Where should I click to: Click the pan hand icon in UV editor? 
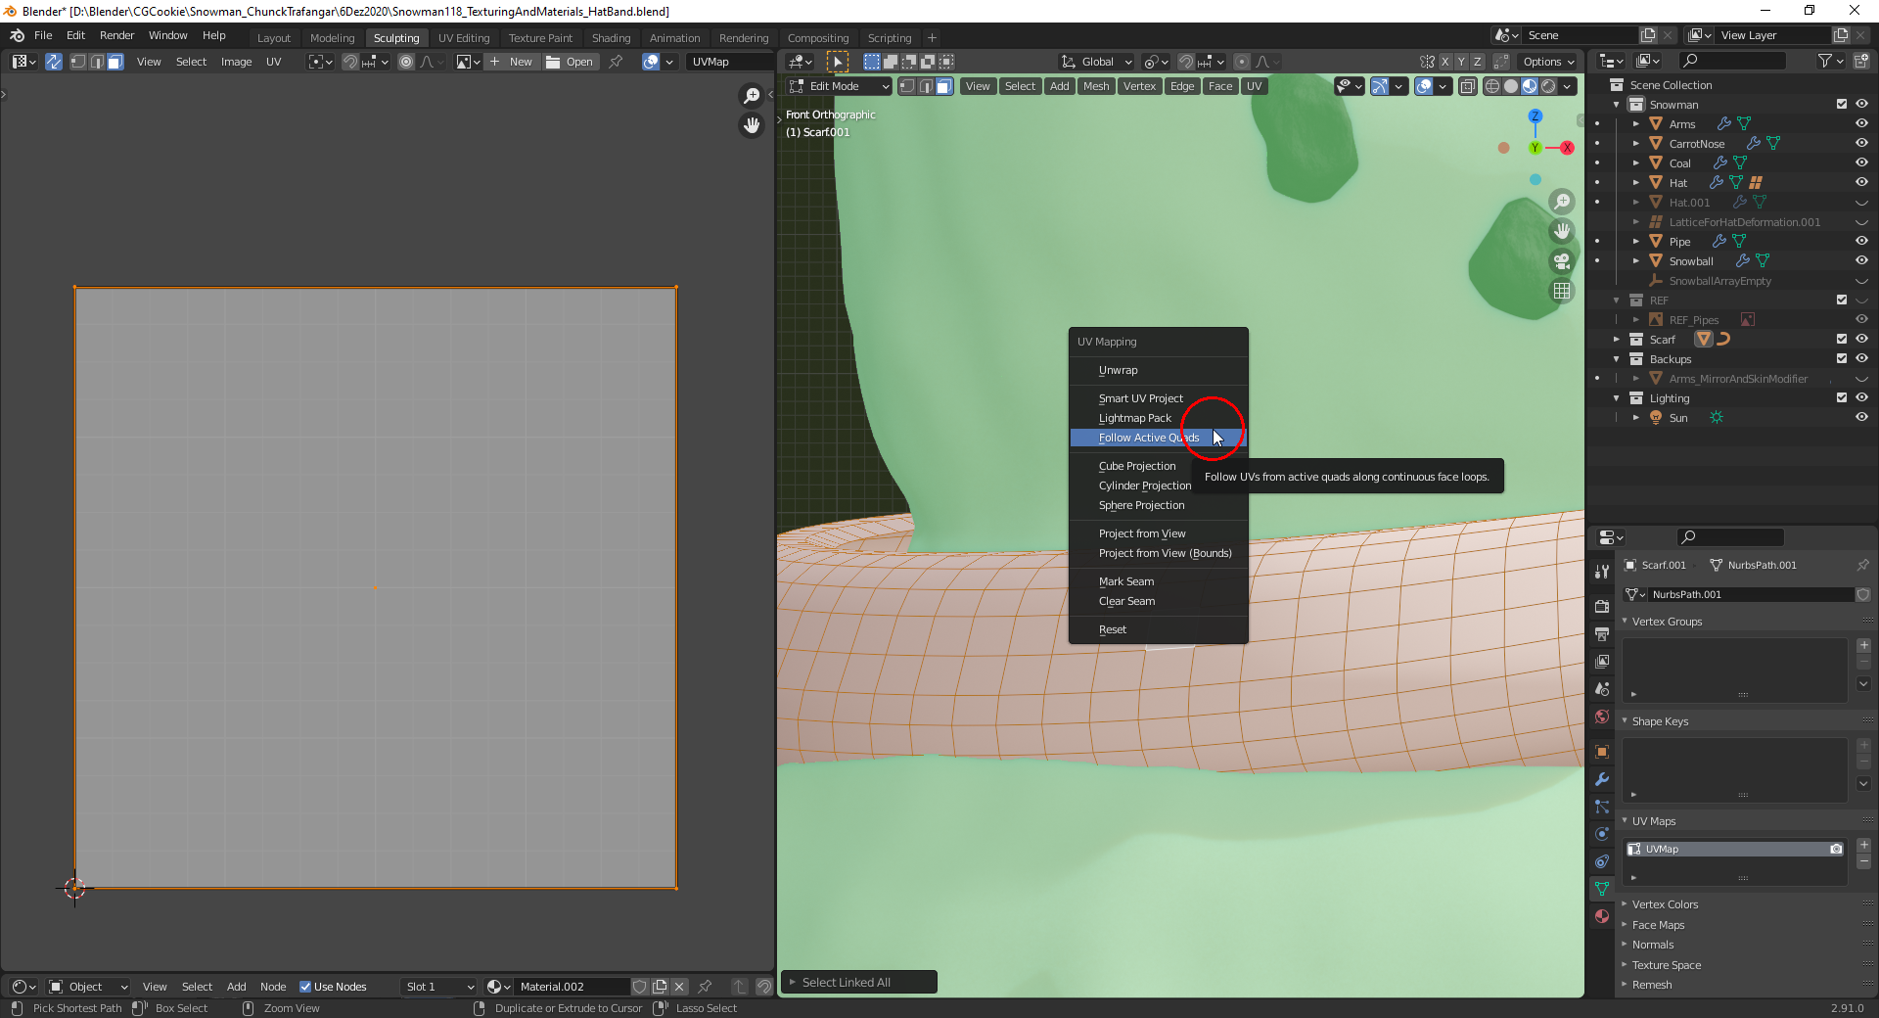tap(752, 125)
